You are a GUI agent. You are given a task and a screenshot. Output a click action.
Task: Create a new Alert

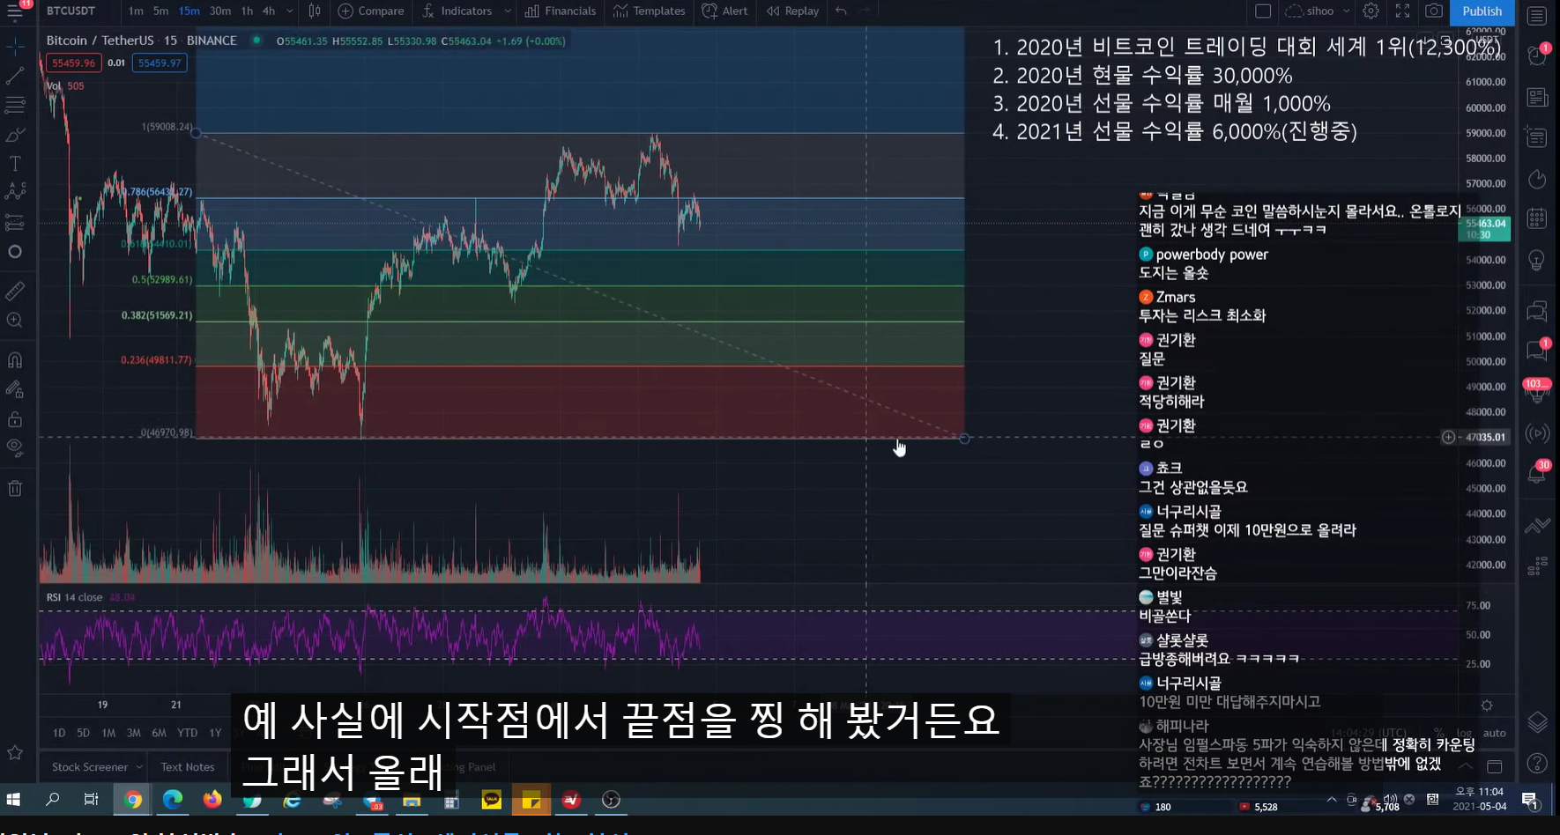click(x=724, y=11)
